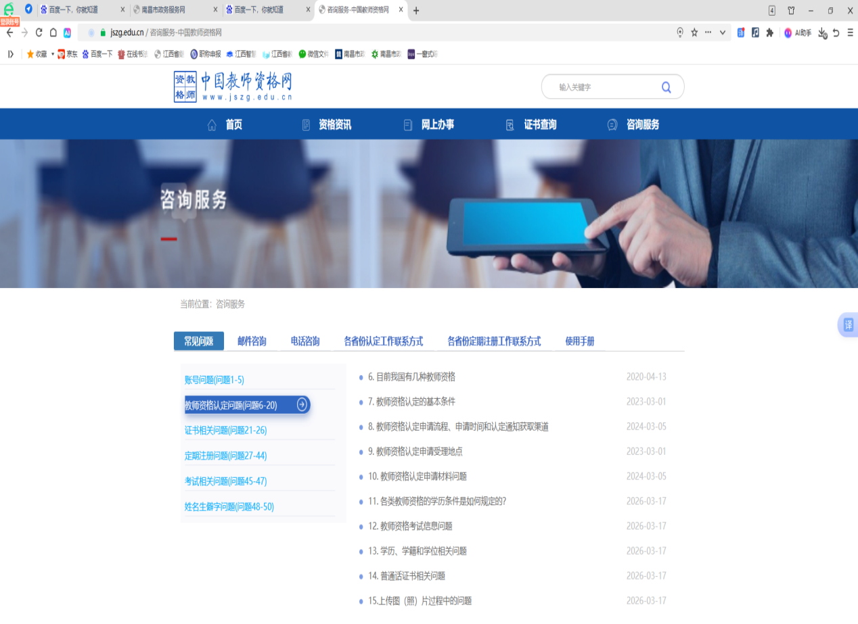The width and height of the screenshot is (858, 624).
Task: Open a new browser tab
Action: click(x=416, y=10)
